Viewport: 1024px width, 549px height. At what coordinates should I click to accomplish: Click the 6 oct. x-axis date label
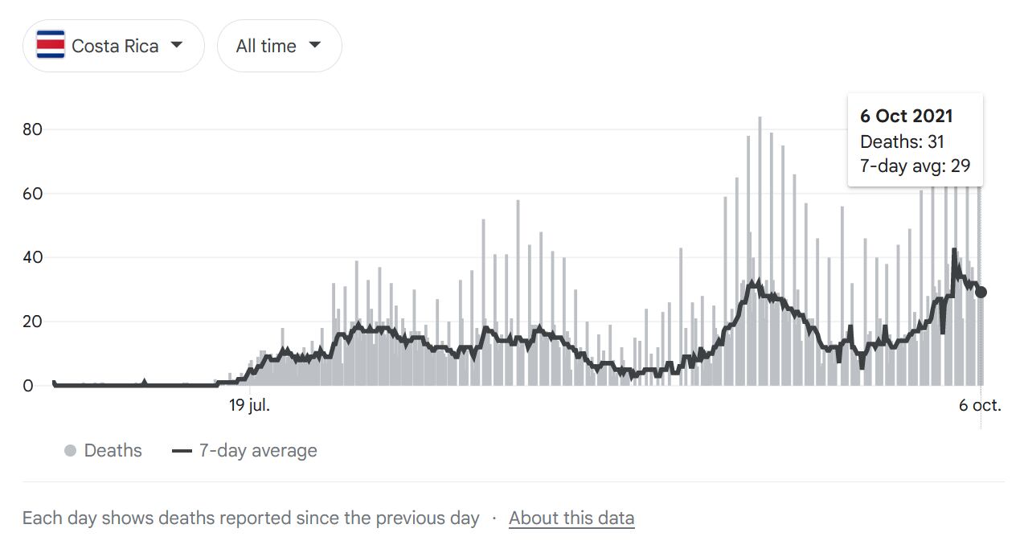(980, 405)
